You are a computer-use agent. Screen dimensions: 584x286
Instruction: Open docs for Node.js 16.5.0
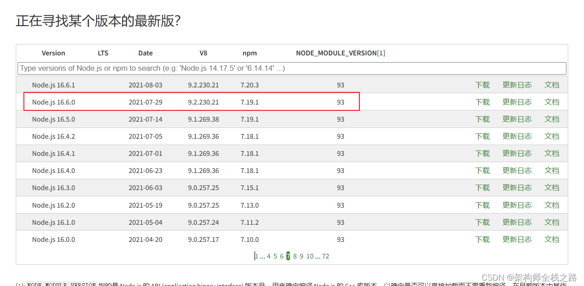[x=552, y=119]
